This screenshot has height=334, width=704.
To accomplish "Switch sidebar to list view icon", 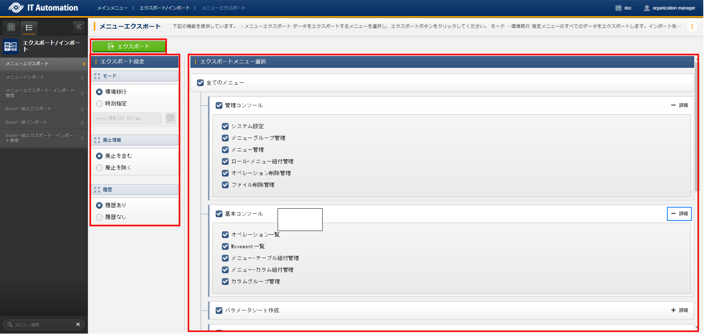I will click(x=29, y=28).
